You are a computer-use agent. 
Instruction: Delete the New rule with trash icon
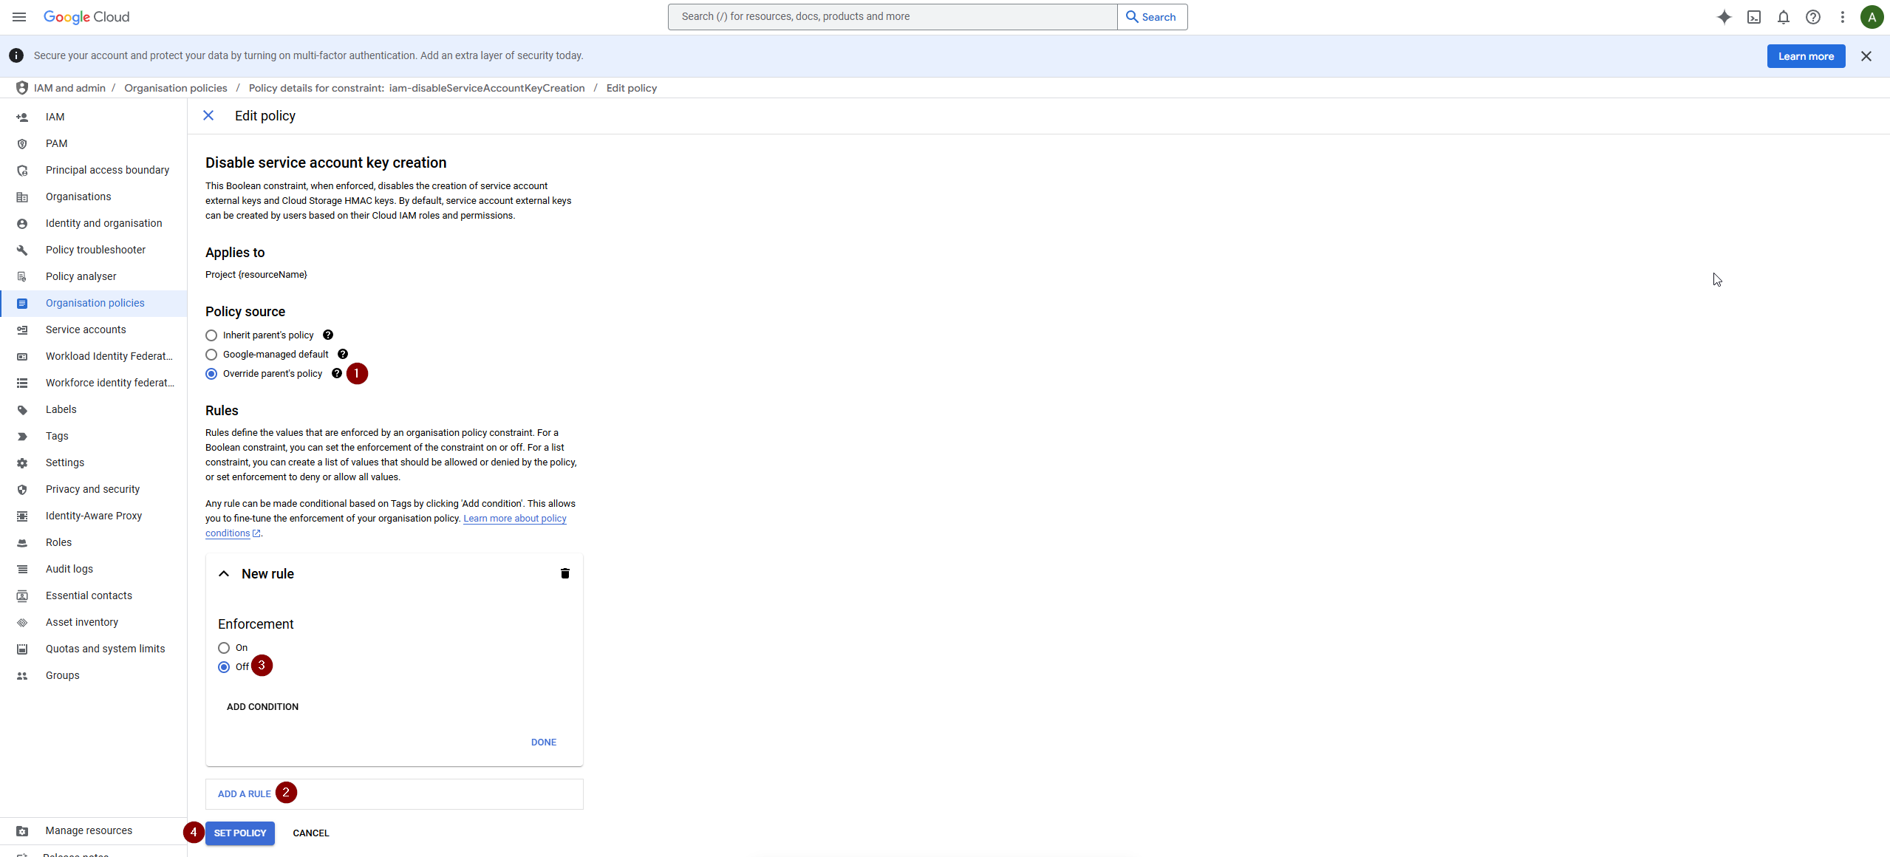564,573
